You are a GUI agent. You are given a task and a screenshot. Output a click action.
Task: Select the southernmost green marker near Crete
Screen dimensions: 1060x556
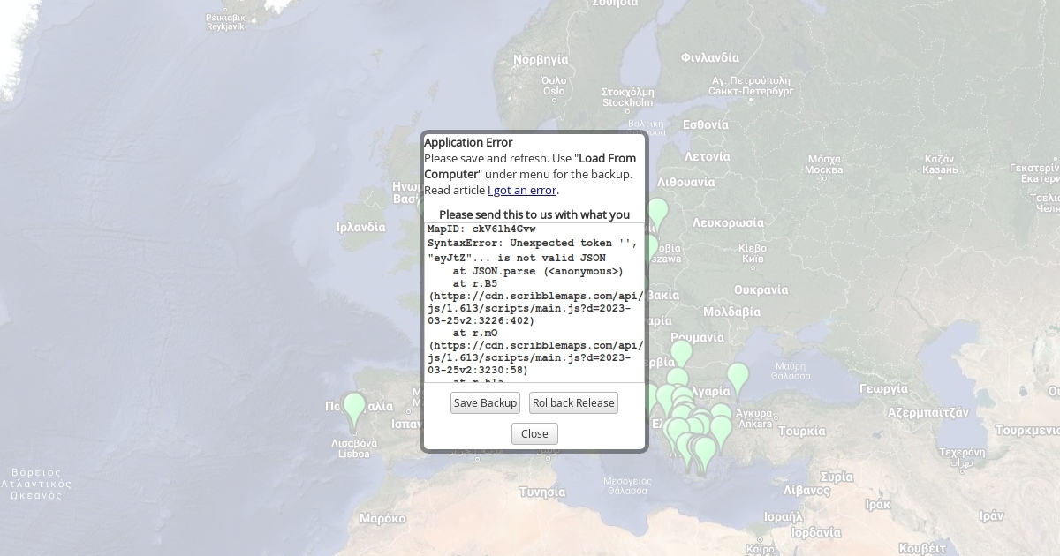[x=705, y=452]
